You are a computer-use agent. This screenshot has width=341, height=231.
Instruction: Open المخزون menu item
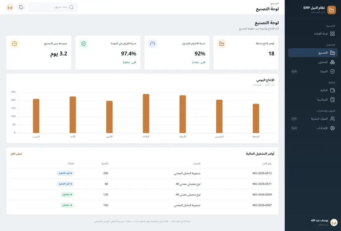(313, 62)
